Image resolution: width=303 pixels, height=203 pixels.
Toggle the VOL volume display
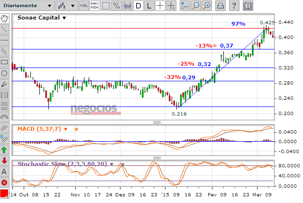[x=84, y=6]
